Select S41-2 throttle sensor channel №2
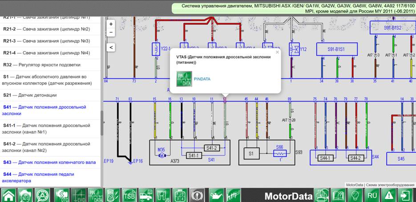Image resolution: width=416 pixels, height=202 pixels. (50, 147)
